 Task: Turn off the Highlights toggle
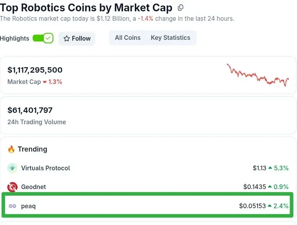pos(43,38)
